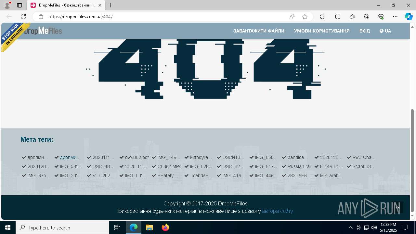Open Copilot sidebar icon
This screenshot has width=416, height=234.
[409, 17]
